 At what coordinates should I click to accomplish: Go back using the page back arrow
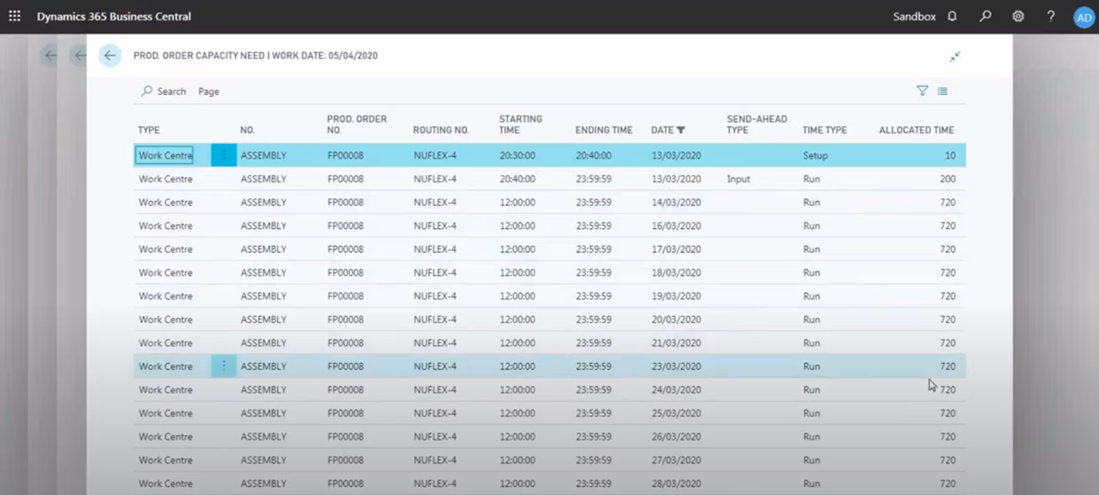110,55
